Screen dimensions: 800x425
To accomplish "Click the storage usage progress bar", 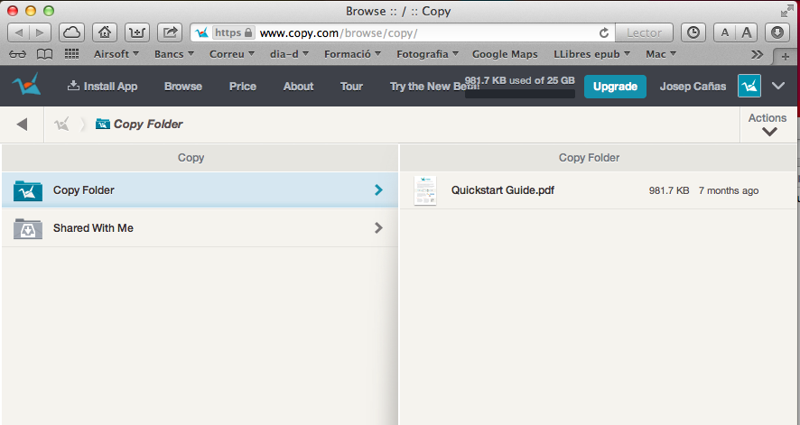I will coord(520,94).
